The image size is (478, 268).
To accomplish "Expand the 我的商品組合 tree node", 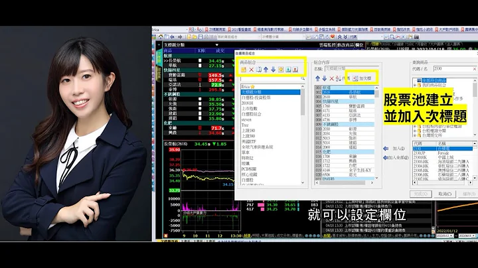I will pos(415,86).
